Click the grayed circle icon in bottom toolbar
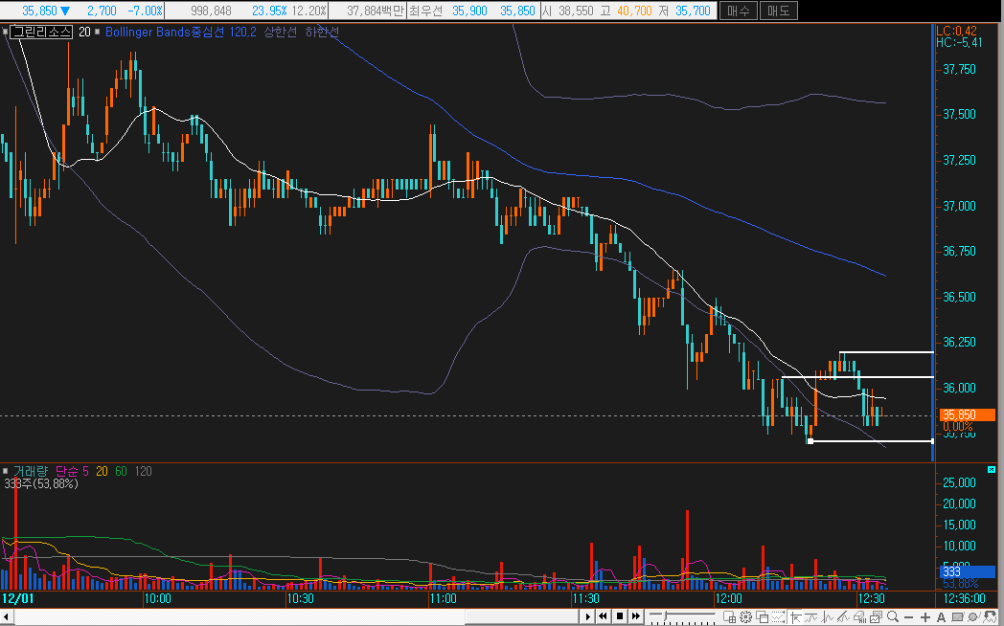 pyautogui.click(x=972, y=616)
